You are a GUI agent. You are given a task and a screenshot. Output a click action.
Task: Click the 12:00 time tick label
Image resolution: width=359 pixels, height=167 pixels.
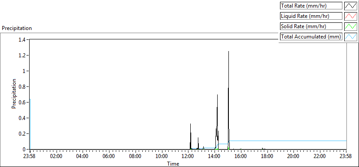click(188, 156)
